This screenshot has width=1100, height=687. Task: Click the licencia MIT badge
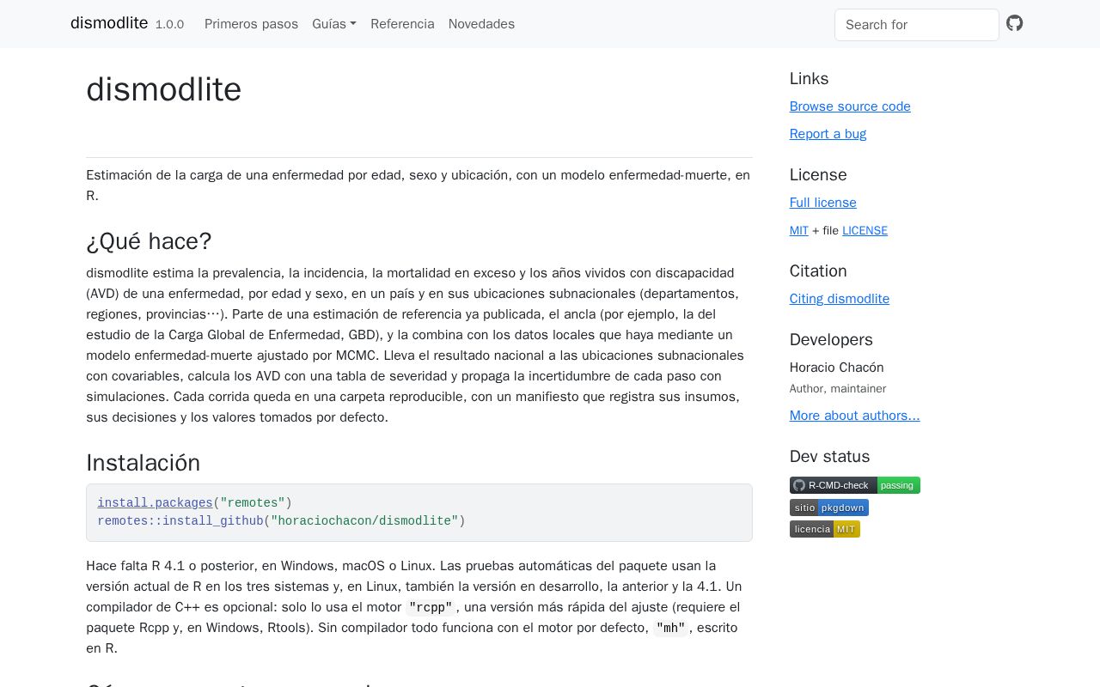pos(824,529)
